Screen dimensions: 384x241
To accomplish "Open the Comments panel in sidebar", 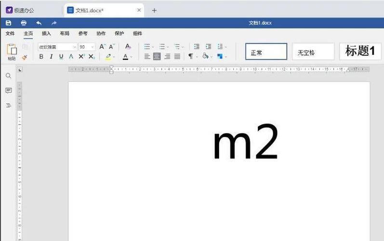I will (8, 91).
